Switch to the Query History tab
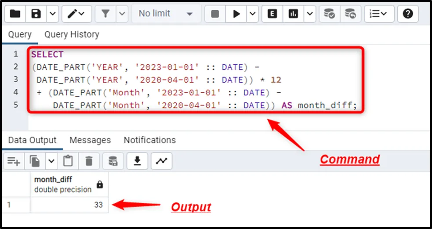Screen dimensions: 432x229 [x=72, y=34]
